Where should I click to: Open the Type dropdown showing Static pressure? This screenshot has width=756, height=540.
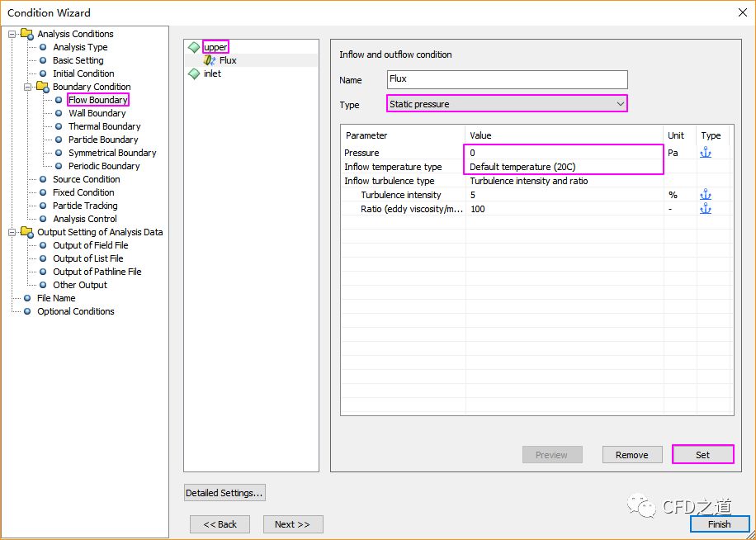coord(507,103)
